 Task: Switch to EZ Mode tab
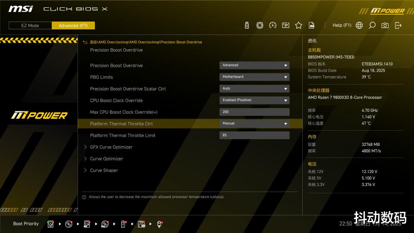30,25
